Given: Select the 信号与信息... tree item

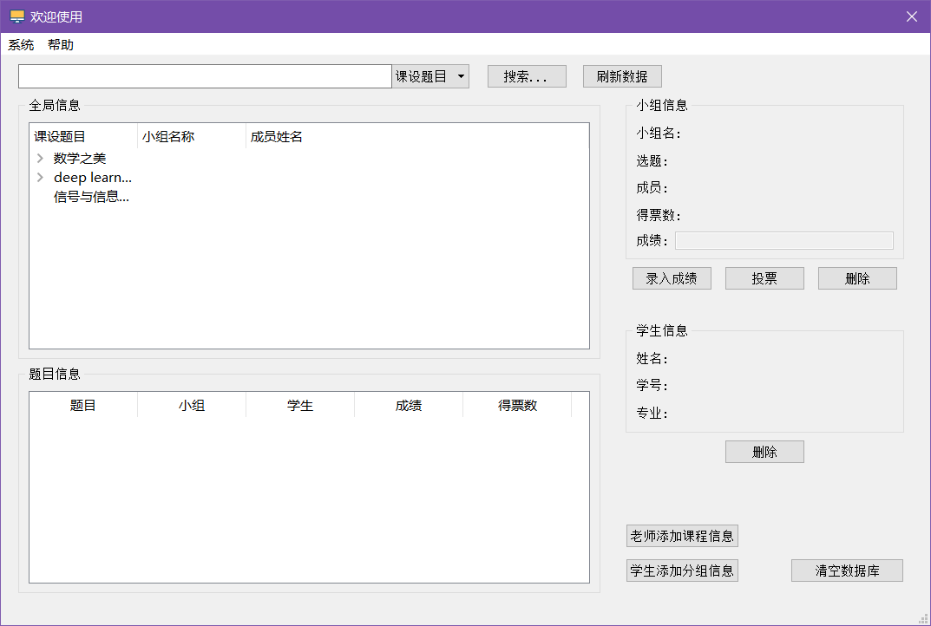Looking at the screenshot, I should click(x=91, y=197).
